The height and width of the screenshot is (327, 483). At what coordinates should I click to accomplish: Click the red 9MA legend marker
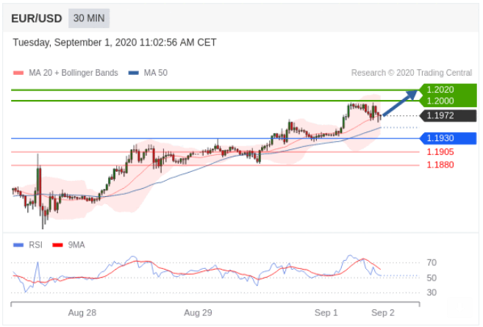point(57,245)
